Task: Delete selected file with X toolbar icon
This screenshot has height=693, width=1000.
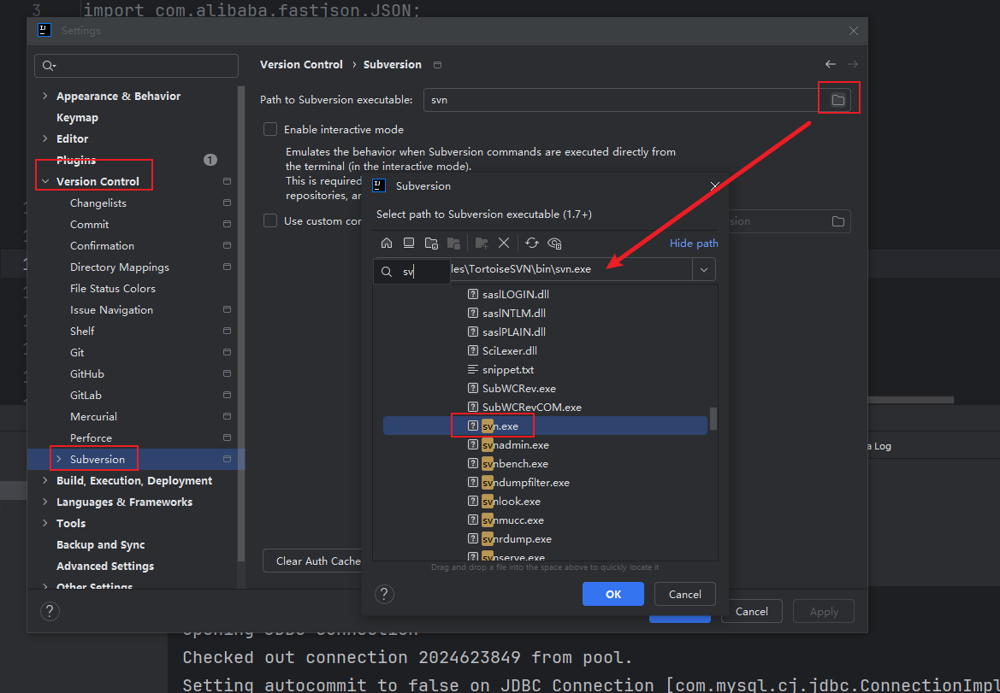Action: click(504, 243)
